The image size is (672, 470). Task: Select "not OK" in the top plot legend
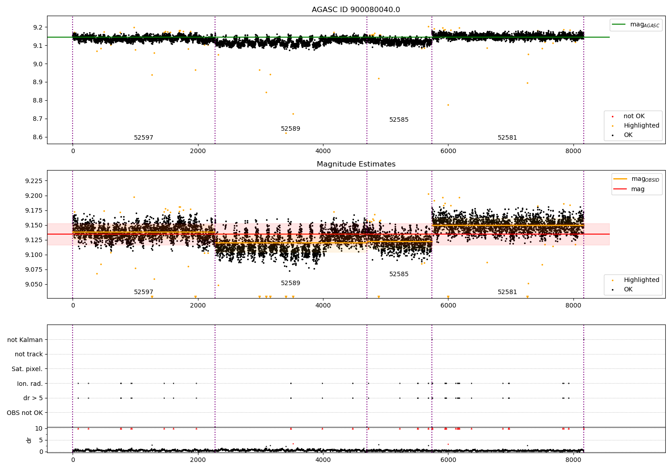[x=634, y=116]
